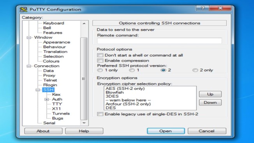Screen dimensions: 254x143
Task: Collapse the Window tree node
Action: point(29,38)
